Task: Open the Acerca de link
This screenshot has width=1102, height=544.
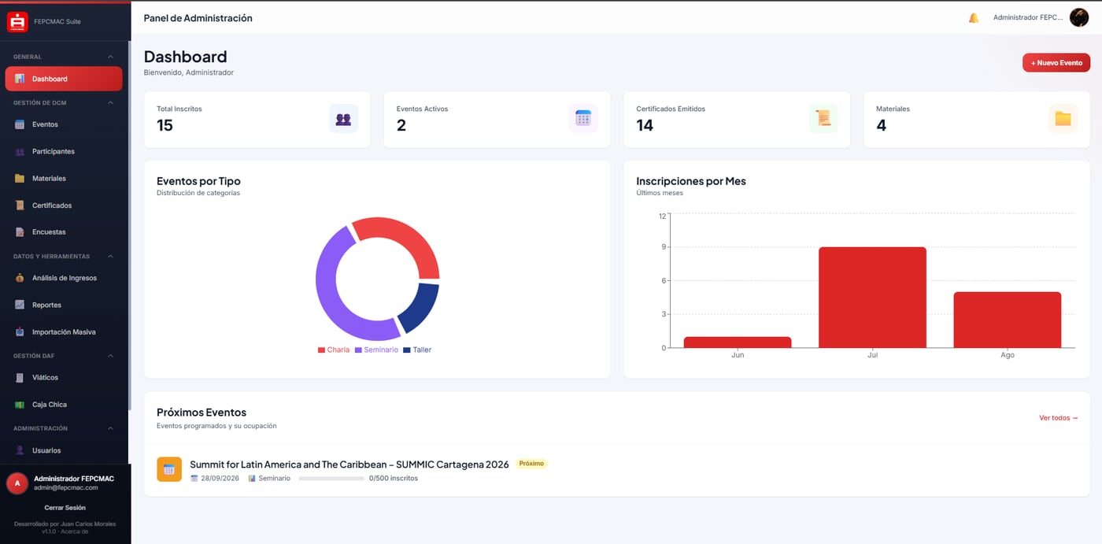Action: pyautogui.click(x=74, y=531)
